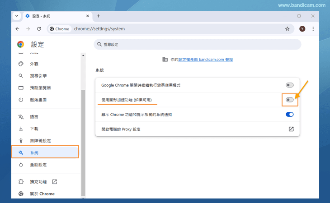
Task: Click the sidebar scrollbar up arrow
Action: (83, 55)
